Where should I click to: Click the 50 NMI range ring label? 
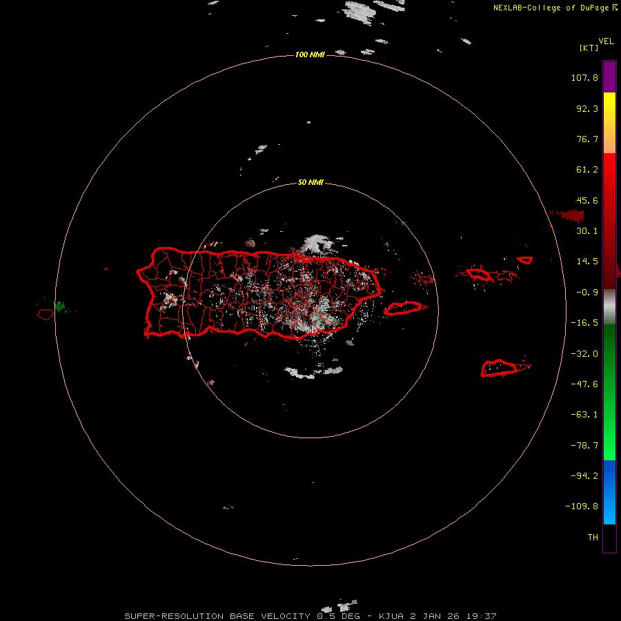(310, 182)
